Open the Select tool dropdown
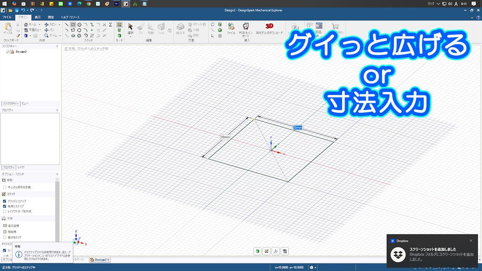 (130, 37)
